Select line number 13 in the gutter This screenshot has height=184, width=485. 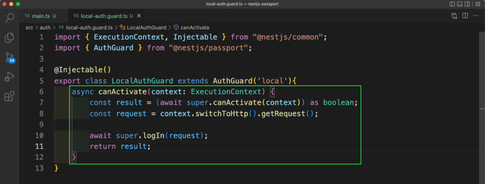pyautogui.click(x=39, y=168)
